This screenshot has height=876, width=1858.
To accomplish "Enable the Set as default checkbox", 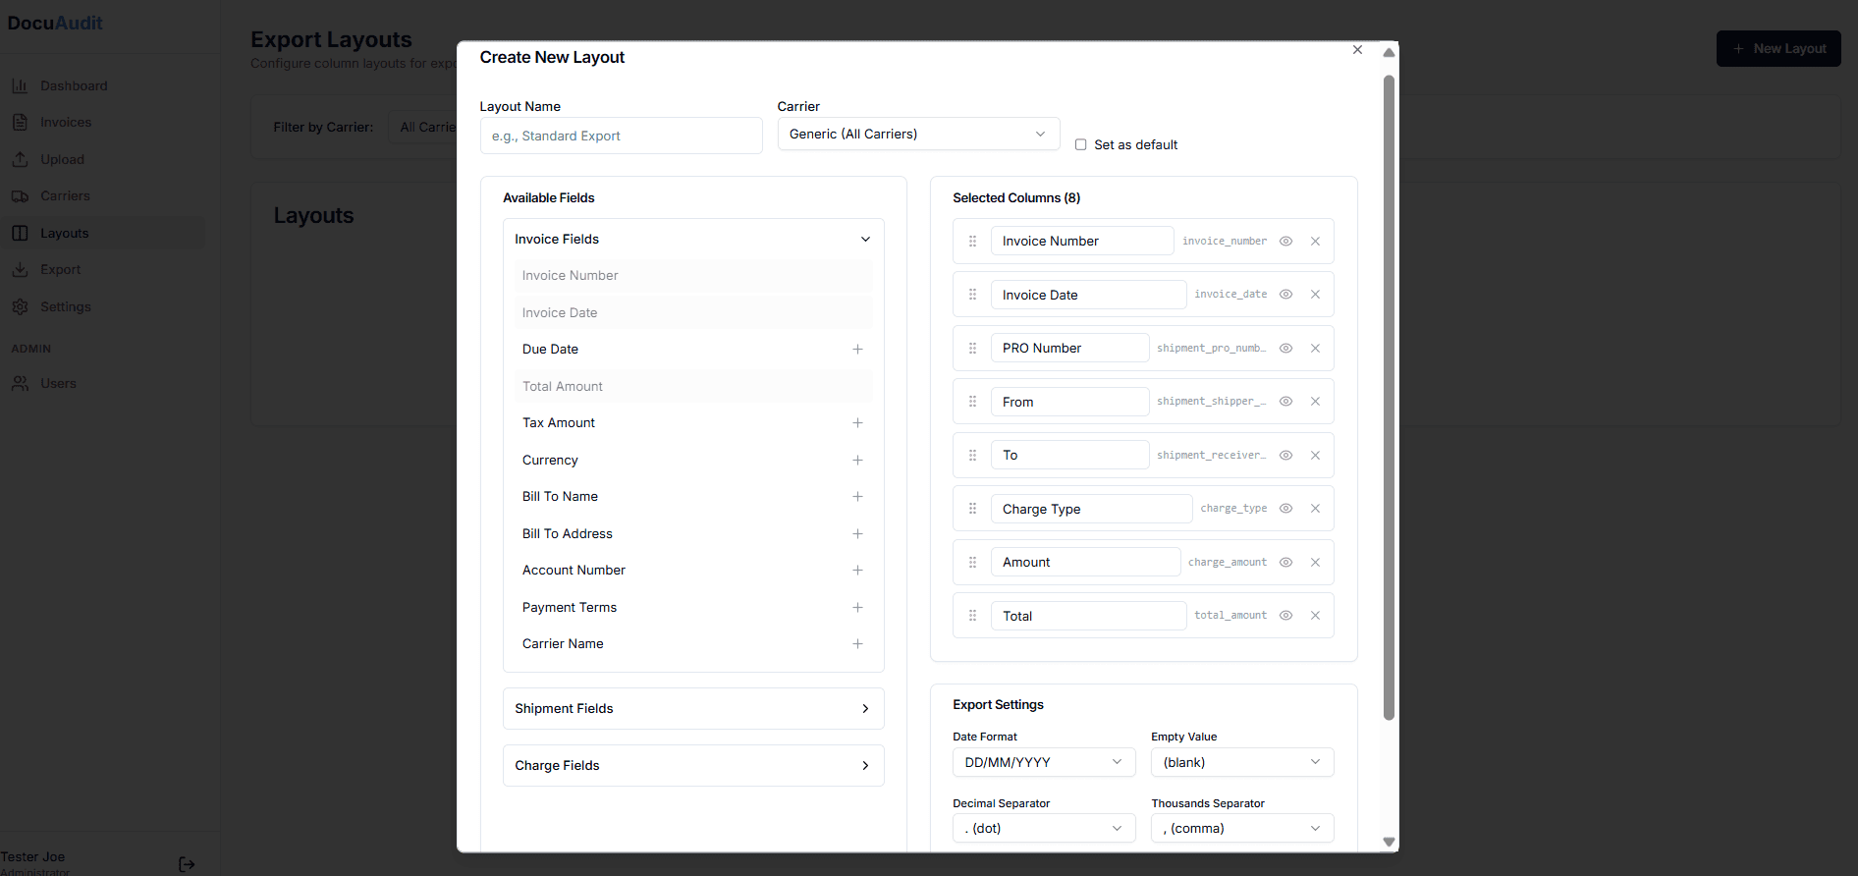I will pyautogui.click(x=1080, y=144).
